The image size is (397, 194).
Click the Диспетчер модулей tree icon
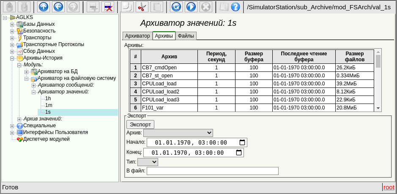pos(19,139)
